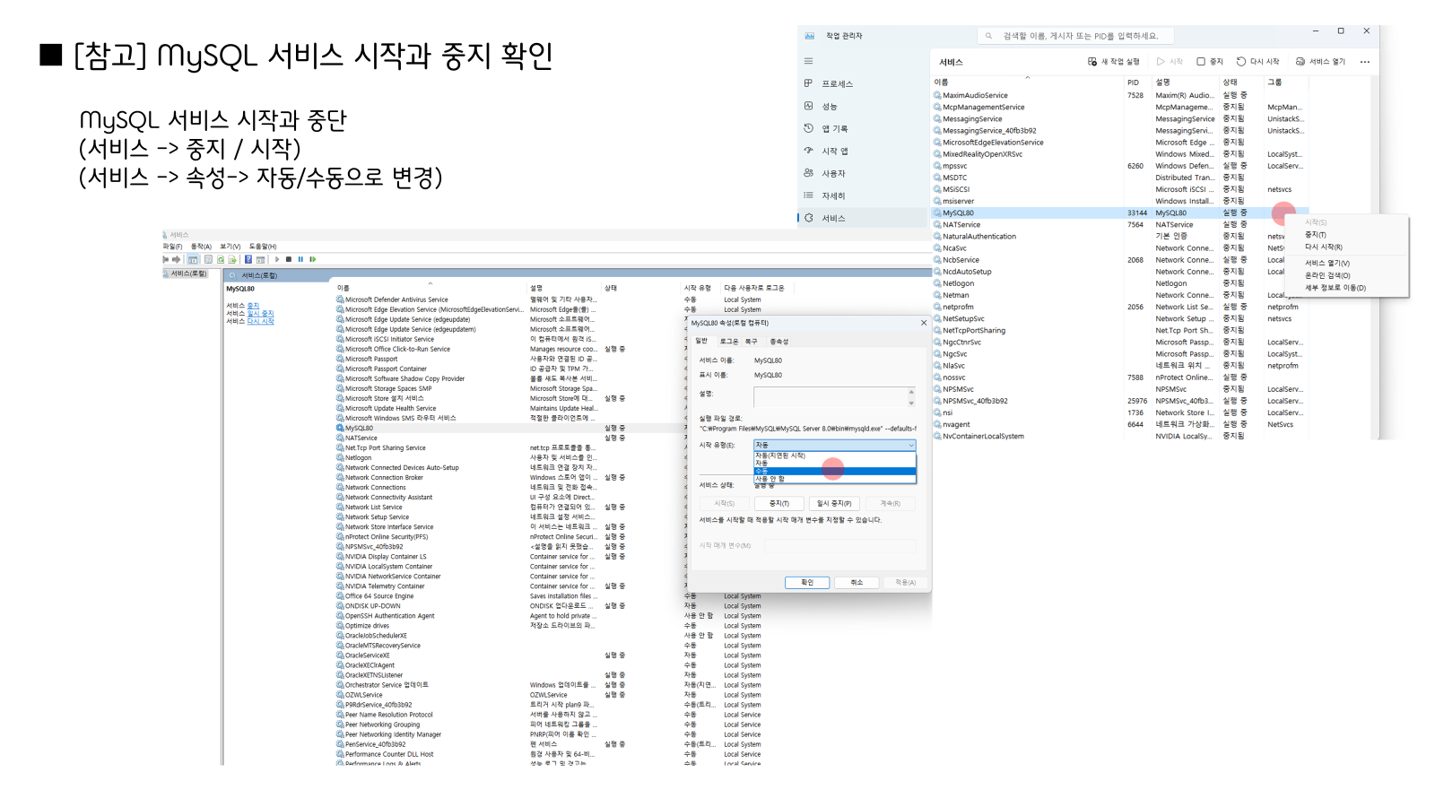This screenshot has height=807, width=1435.
Task: Click the Forward arrow in Services console toolbar
Action: 176,259
